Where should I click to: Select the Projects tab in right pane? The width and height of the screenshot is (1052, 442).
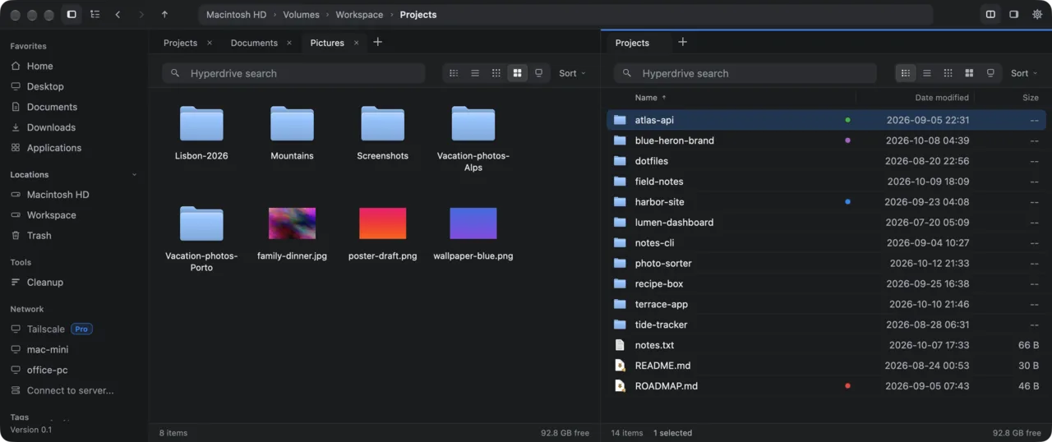click(x=632, y=43)
